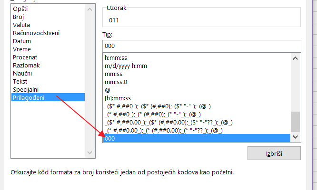
Task: Choose the mm:ss.0 format
Action: 197,82
